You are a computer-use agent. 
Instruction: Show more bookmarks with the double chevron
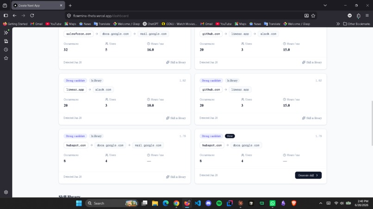coord(338,24)
